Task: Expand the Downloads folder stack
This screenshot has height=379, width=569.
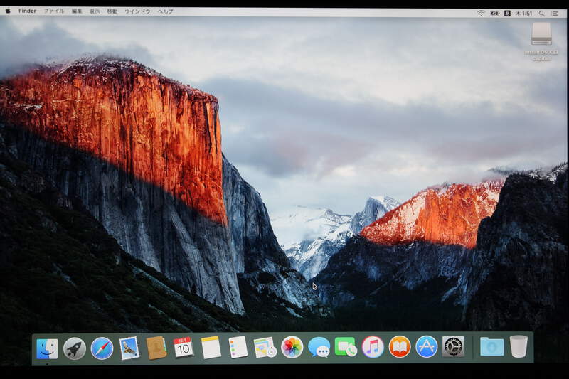Action: point(491,347)
